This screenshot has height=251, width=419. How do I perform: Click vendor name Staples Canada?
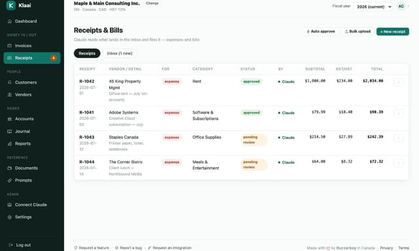coord(124,137)
